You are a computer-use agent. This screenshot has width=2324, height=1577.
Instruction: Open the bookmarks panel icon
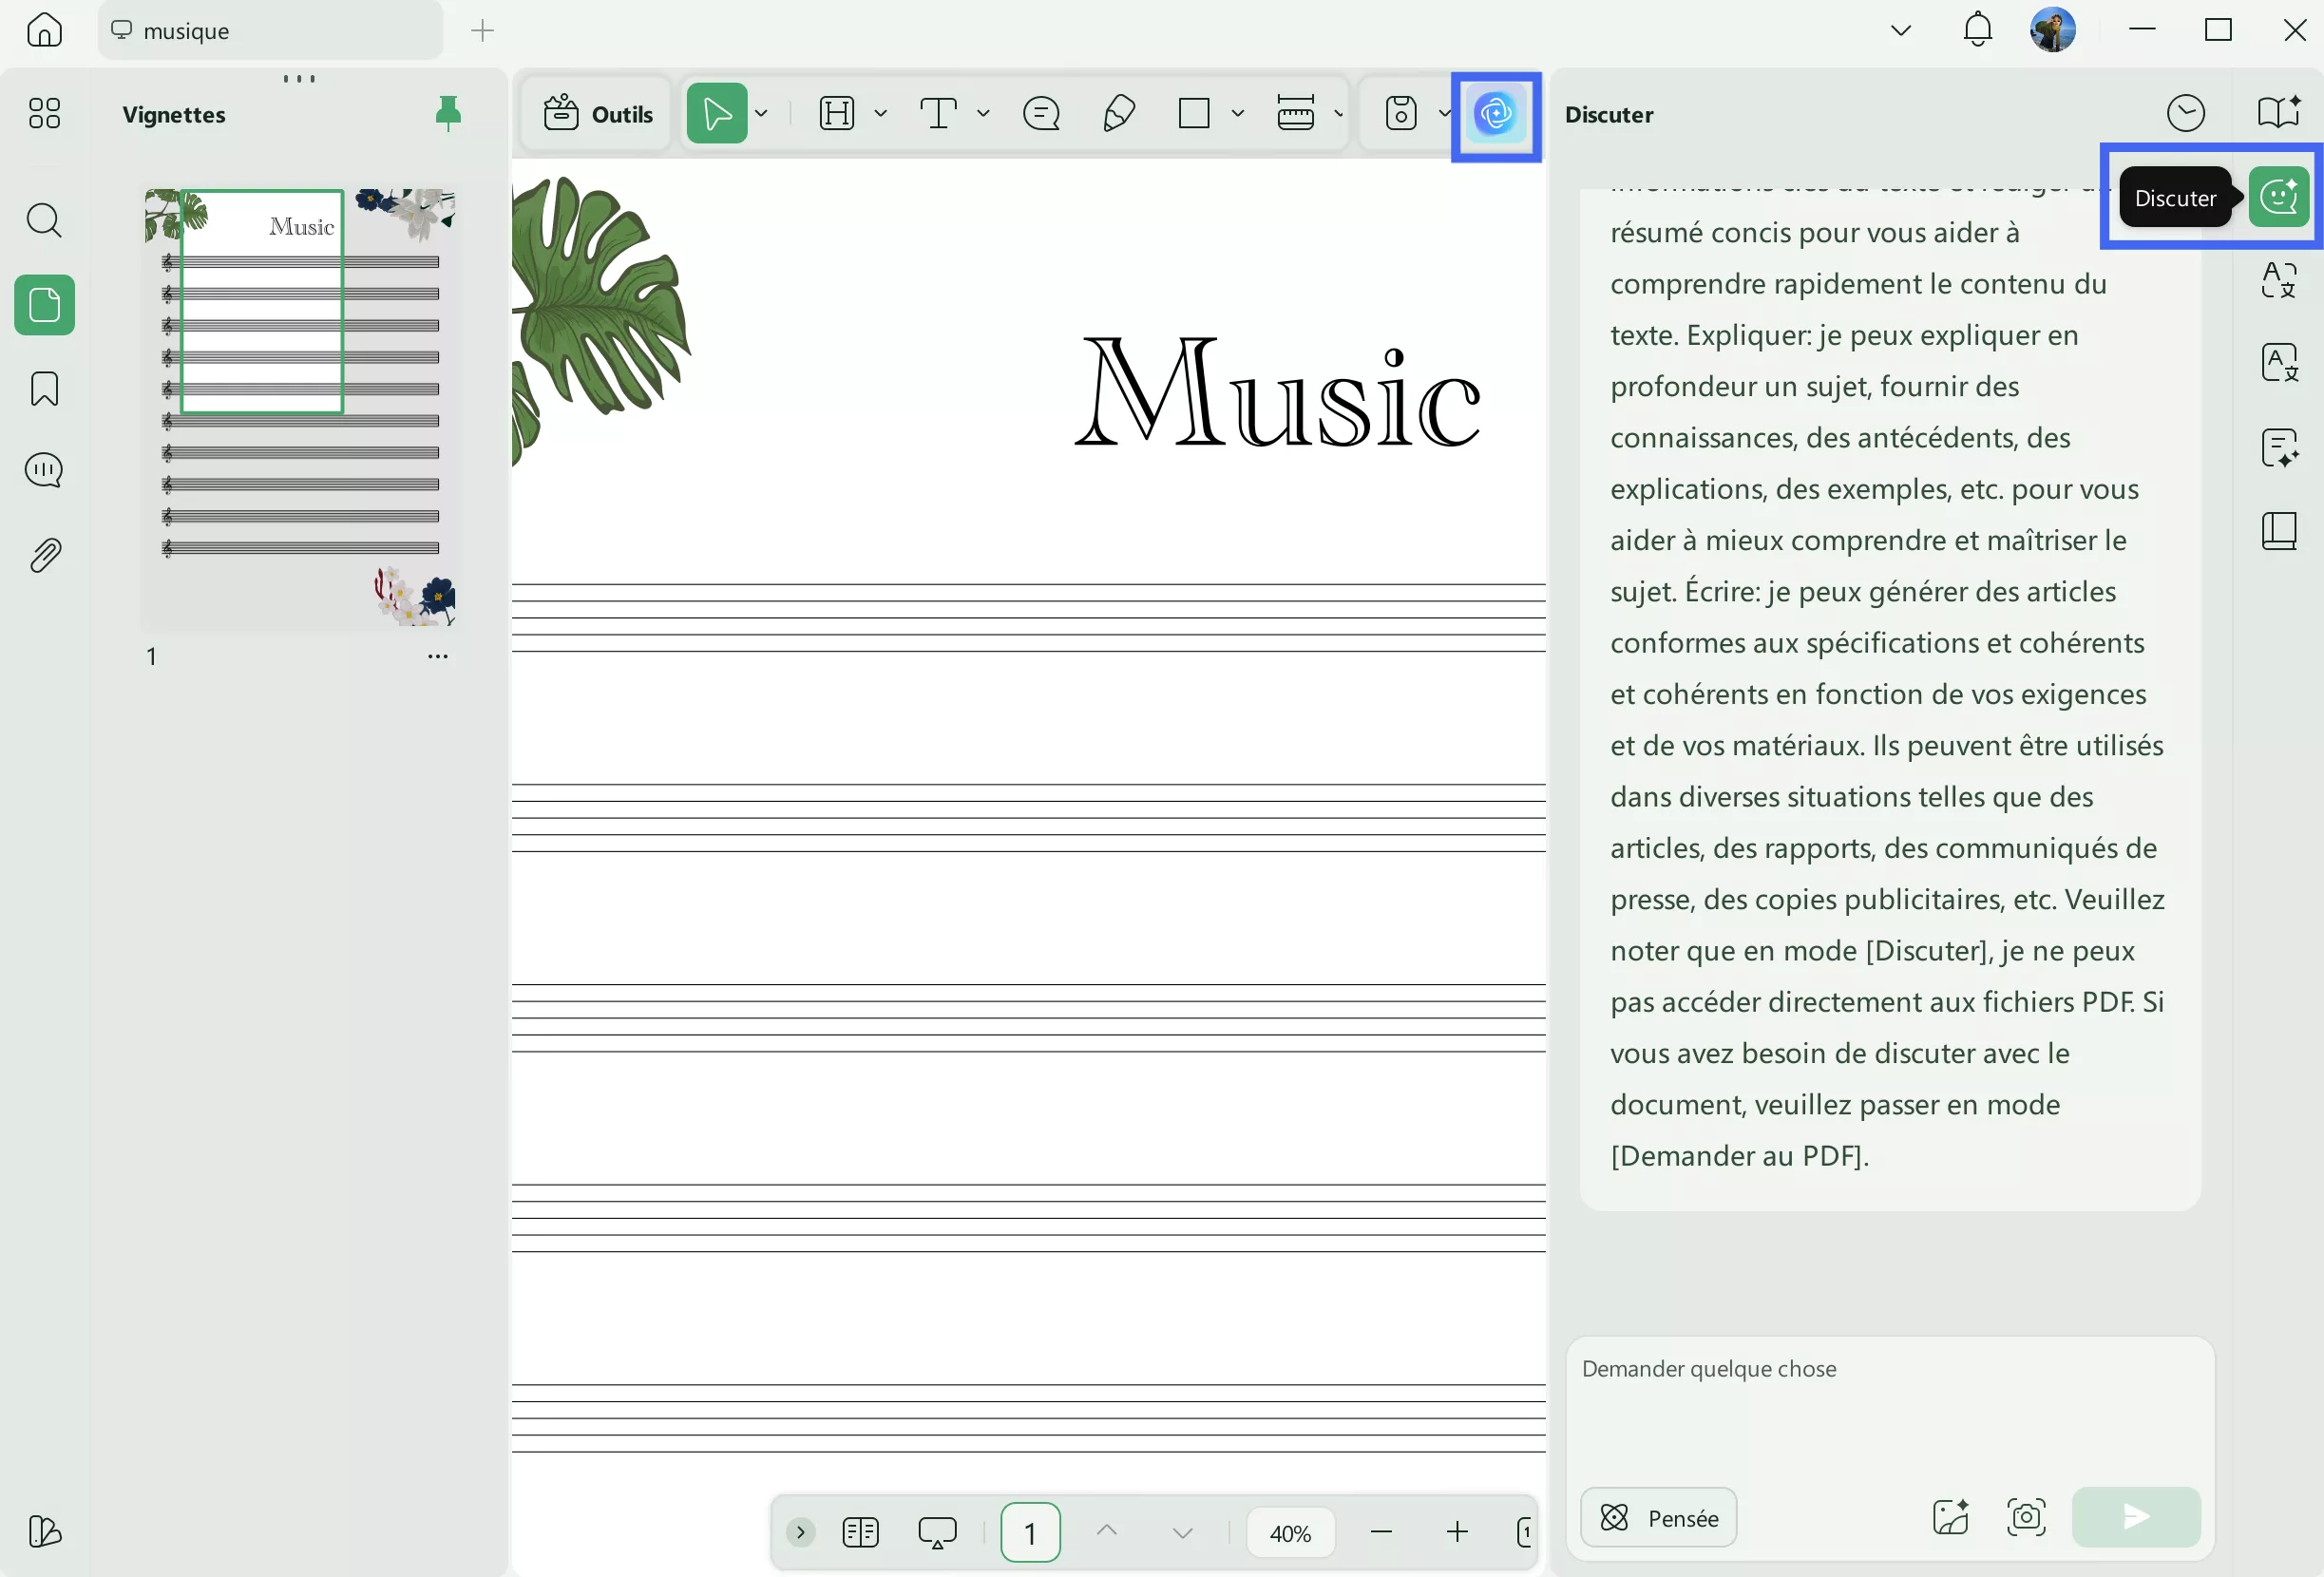click(44, 388)
